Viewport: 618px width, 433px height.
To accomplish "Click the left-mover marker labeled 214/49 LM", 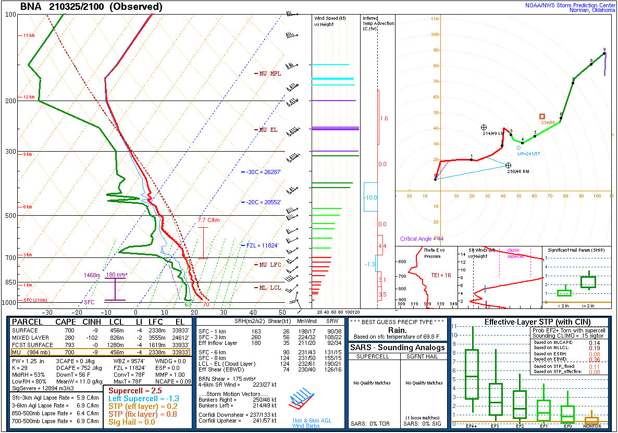I will (x=484, y=127).
